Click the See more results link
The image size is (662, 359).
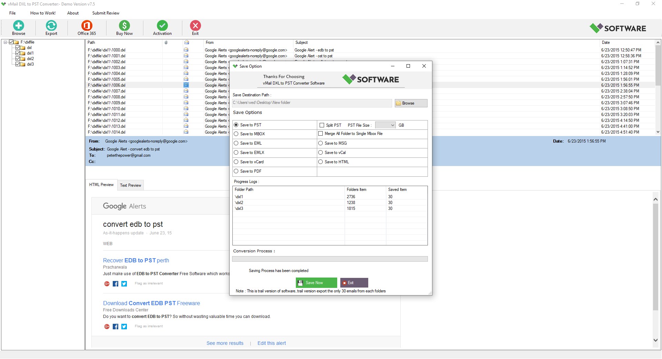click(225, 343)
